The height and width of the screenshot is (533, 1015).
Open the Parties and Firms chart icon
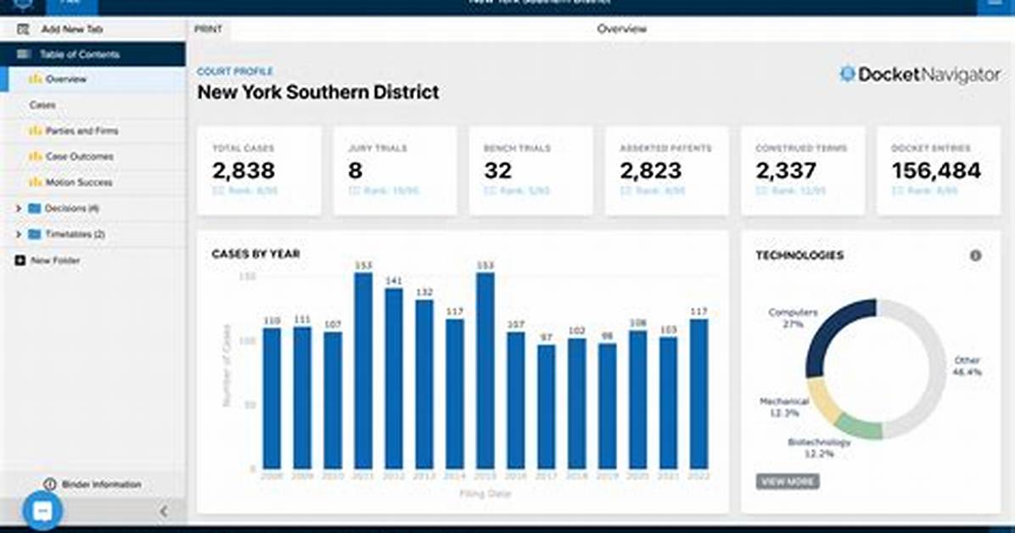(36, 131)
